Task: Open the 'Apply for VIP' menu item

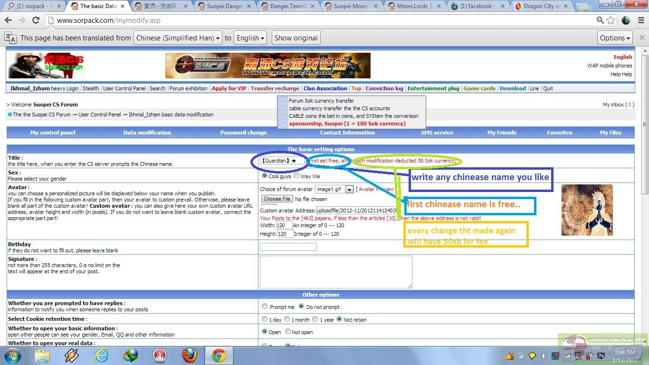Action: [x=229, y=88]
